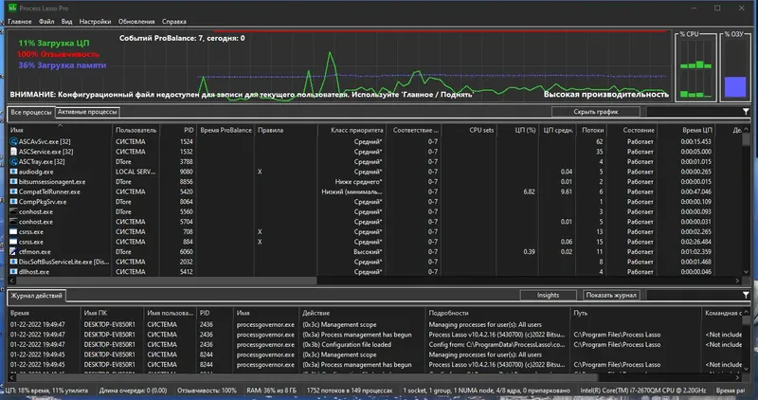This screenshot has width=758, height=400.
Task: Click the ASCAvSvc.exe process icon
Action: [x=13, y=141]
